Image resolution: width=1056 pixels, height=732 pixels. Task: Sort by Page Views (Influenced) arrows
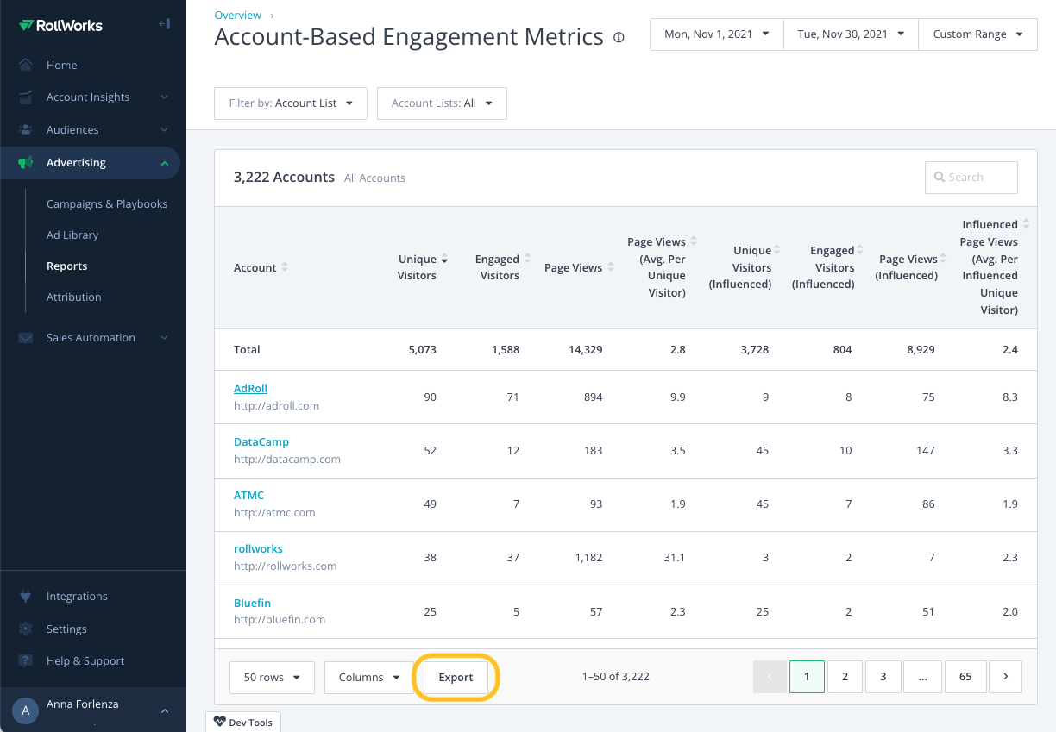coord(943,259)
